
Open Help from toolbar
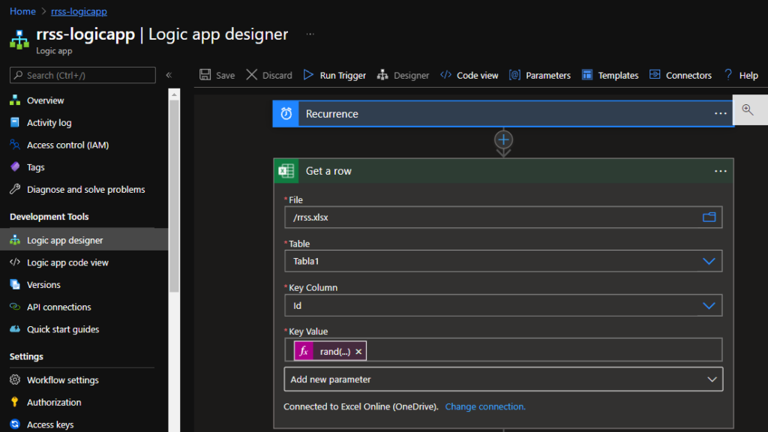741,75
